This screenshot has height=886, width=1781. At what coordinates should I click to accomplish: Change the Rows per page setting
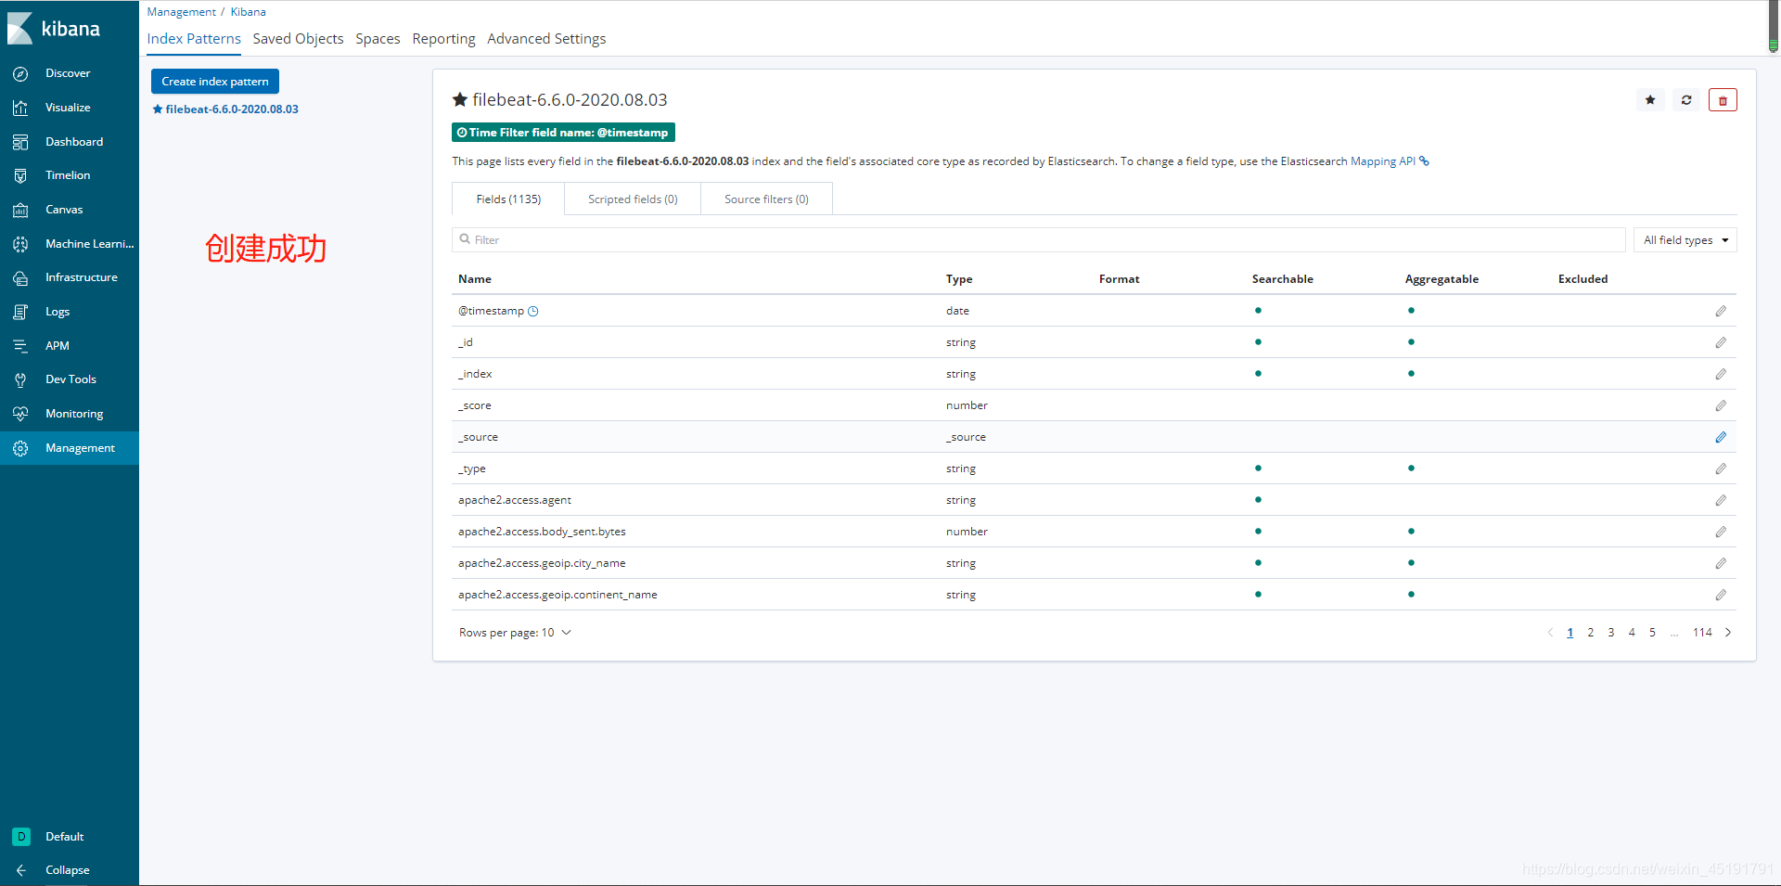pos(515,633)
